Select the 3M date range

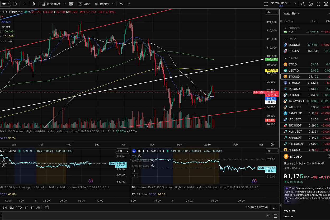pos(5,208)
